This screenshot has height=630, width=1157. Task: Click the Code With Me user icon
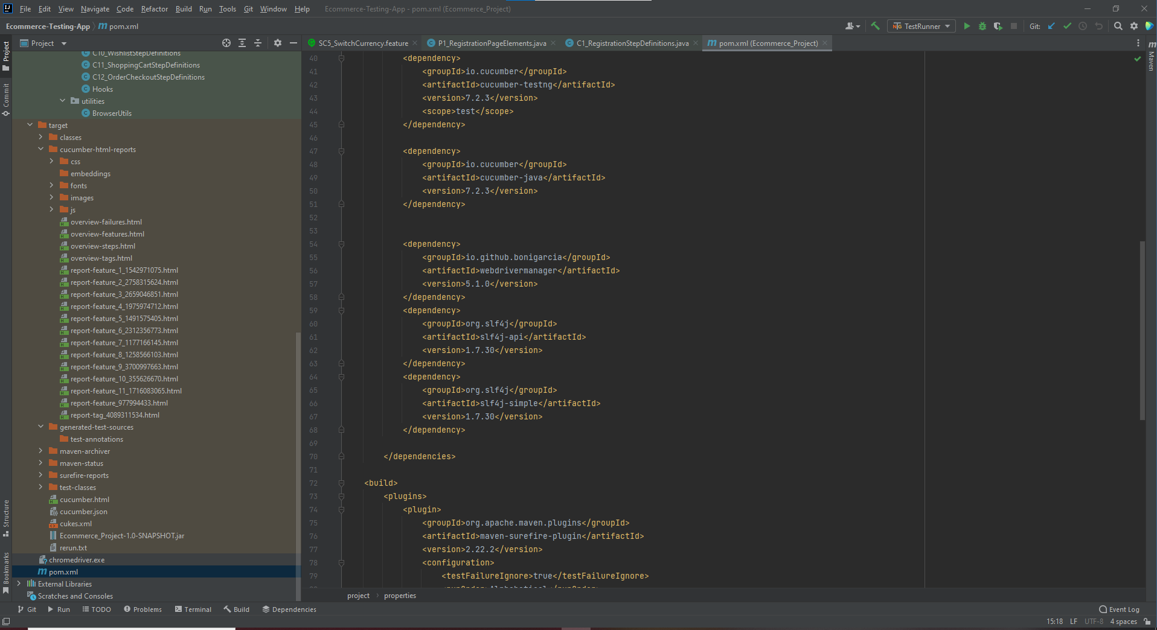[853, 26]
